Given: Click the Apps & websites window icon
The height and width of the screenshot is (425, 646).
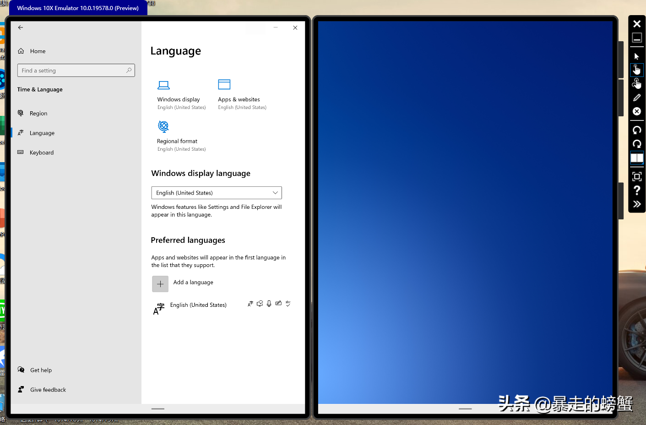Looking at the screenshot, I should pos(224,84).
